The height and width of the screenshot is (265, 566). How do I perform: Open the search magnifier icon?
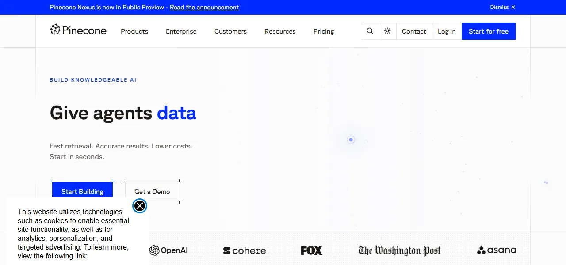tap(370, 31)
